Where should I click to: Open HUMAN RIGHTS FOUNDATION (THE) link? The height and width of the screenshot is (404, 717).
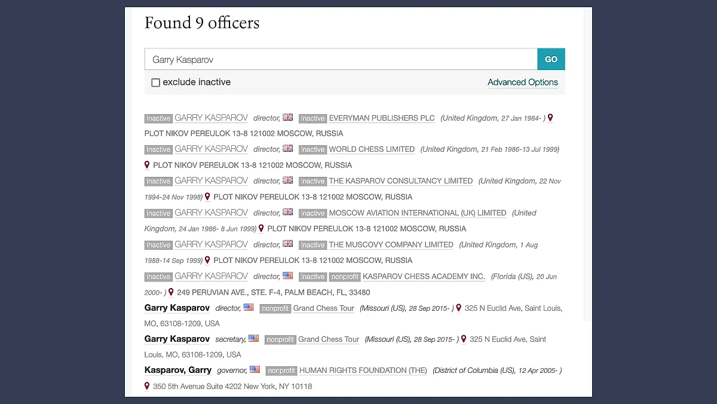(x=363, y=371)
